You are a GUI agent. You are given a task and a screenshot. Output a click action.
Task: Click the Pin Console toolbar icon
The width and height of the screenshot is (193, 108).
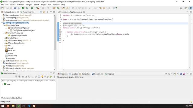point(166,74)
